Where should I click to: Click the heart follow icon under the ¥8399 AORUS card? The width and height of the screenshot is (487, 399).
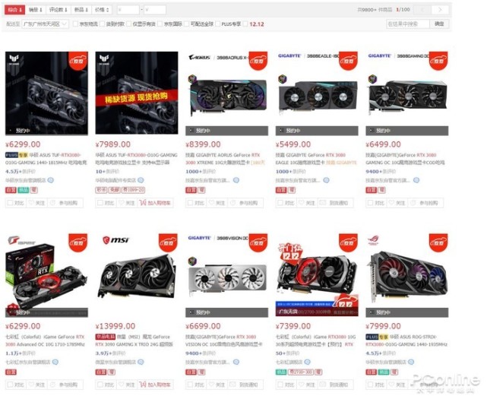212,203
